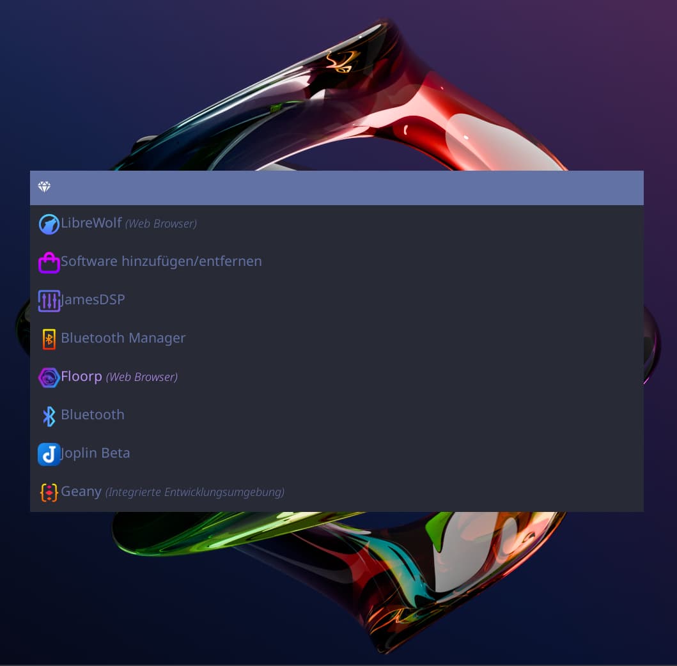Click the blue Bluetooth rune icon
Viewport: 677px width, 666px height.
[49, 416]
